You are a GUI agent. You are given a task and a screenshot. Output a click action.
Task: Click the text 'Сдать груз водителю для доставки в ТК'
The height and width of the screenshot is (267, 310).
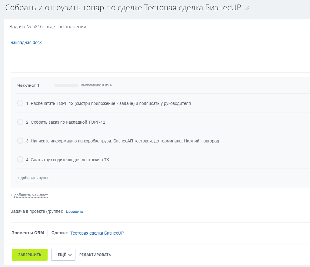pyautogui.click(x=68, y=160)
